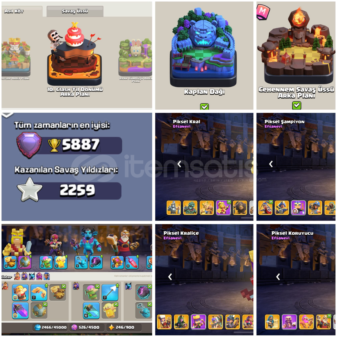Go back using Piksel Kral left chevron

[x=179, y=164]
